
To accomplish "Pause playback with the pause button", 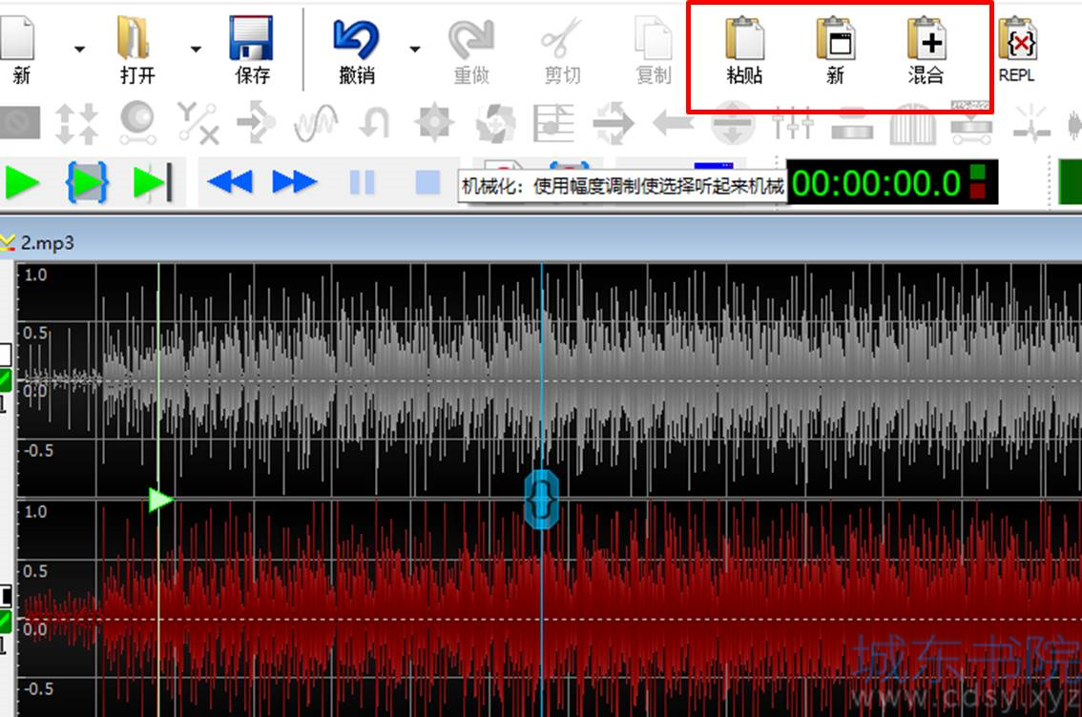I will coord(363,183).
